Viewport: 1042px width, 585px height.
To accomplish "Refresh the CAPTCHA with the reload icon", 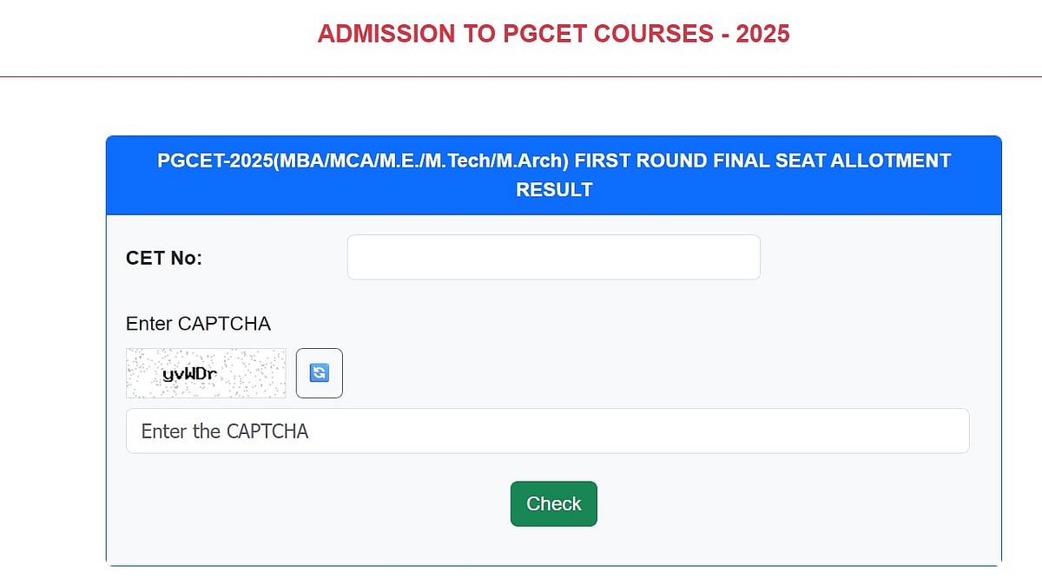I will pyautogui.click(x=320, y=373).
